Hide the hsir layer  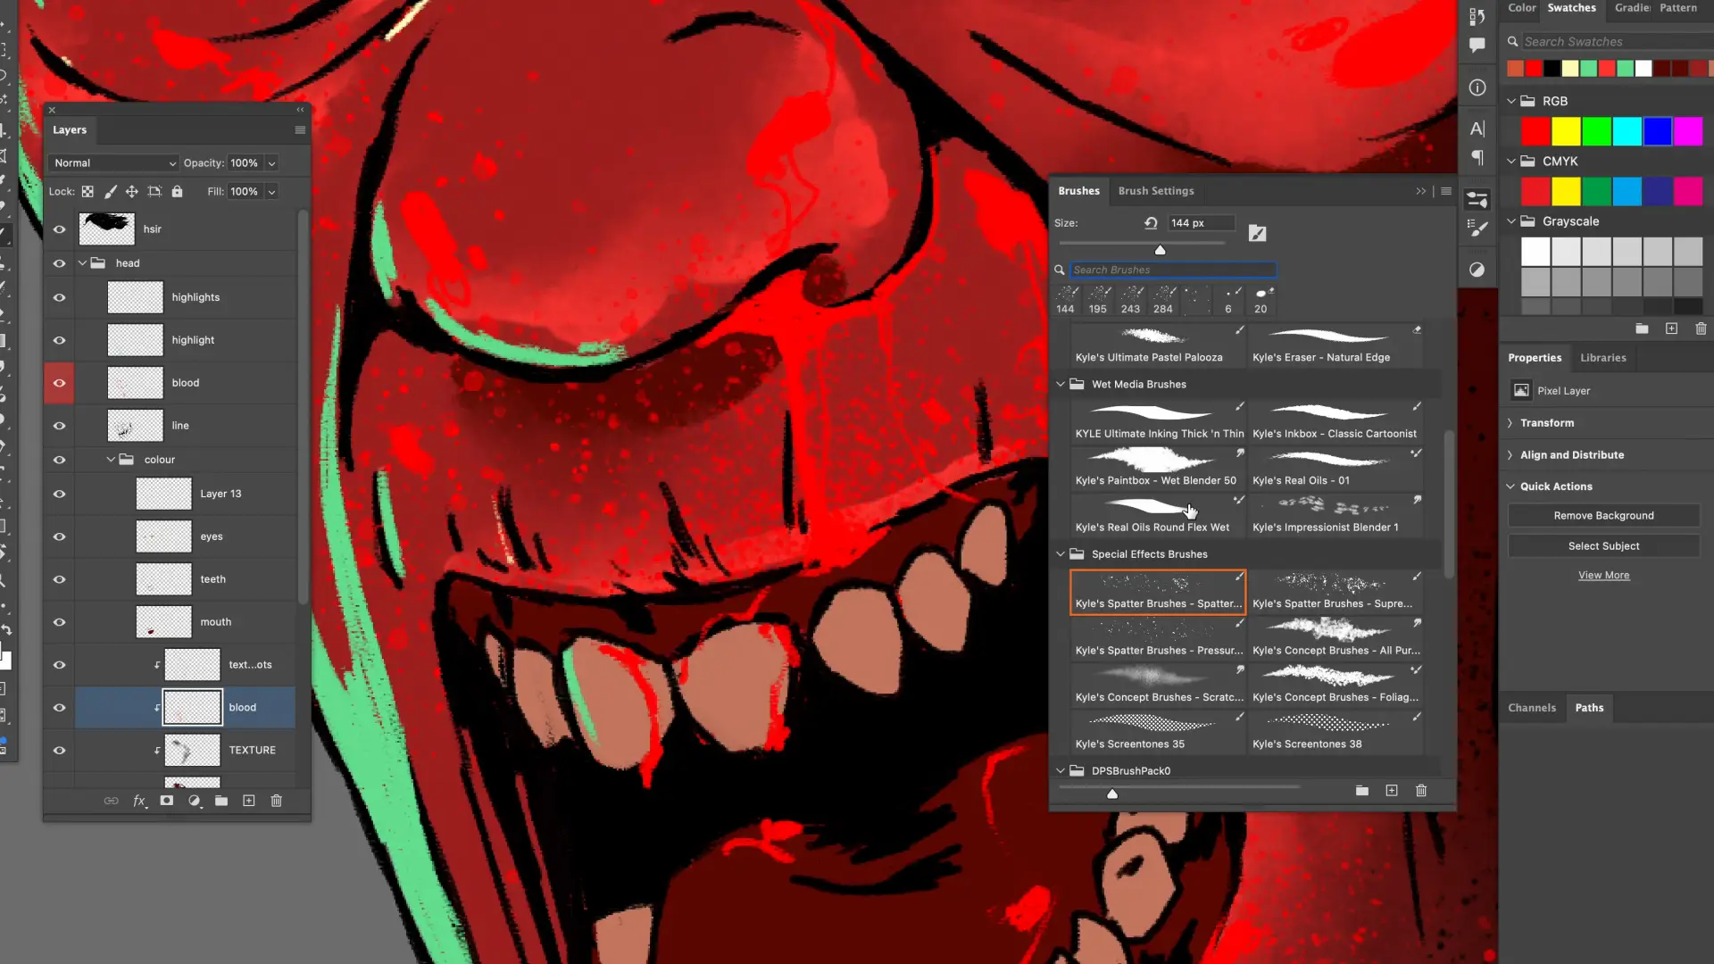59,229
